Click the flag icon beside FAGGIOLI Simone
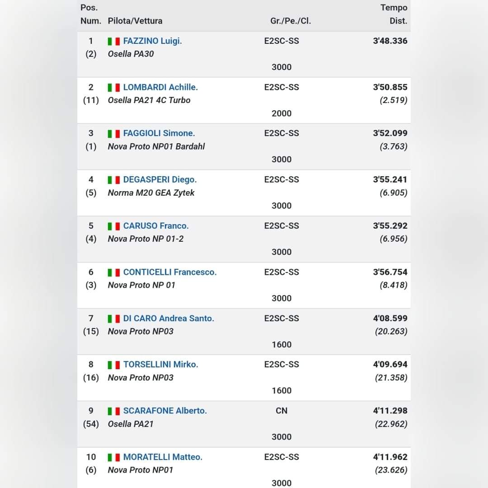488x488 pixels. coord(114,134)
